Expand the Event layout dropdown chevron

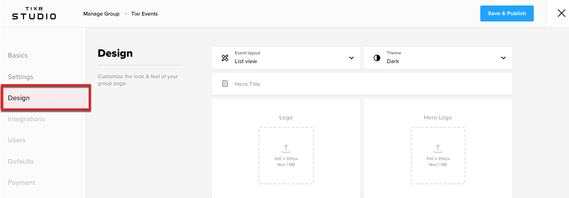tap(351, 58)
